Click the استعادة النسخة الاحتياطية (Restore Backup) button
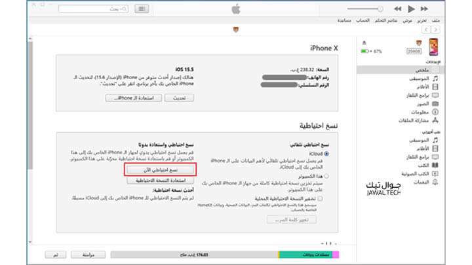Screen dimensions: 472x265 coord(161,181)
